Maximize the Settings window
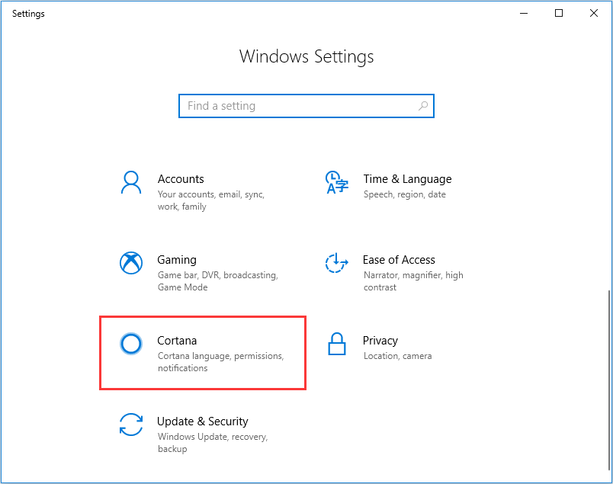 [559, 13]
